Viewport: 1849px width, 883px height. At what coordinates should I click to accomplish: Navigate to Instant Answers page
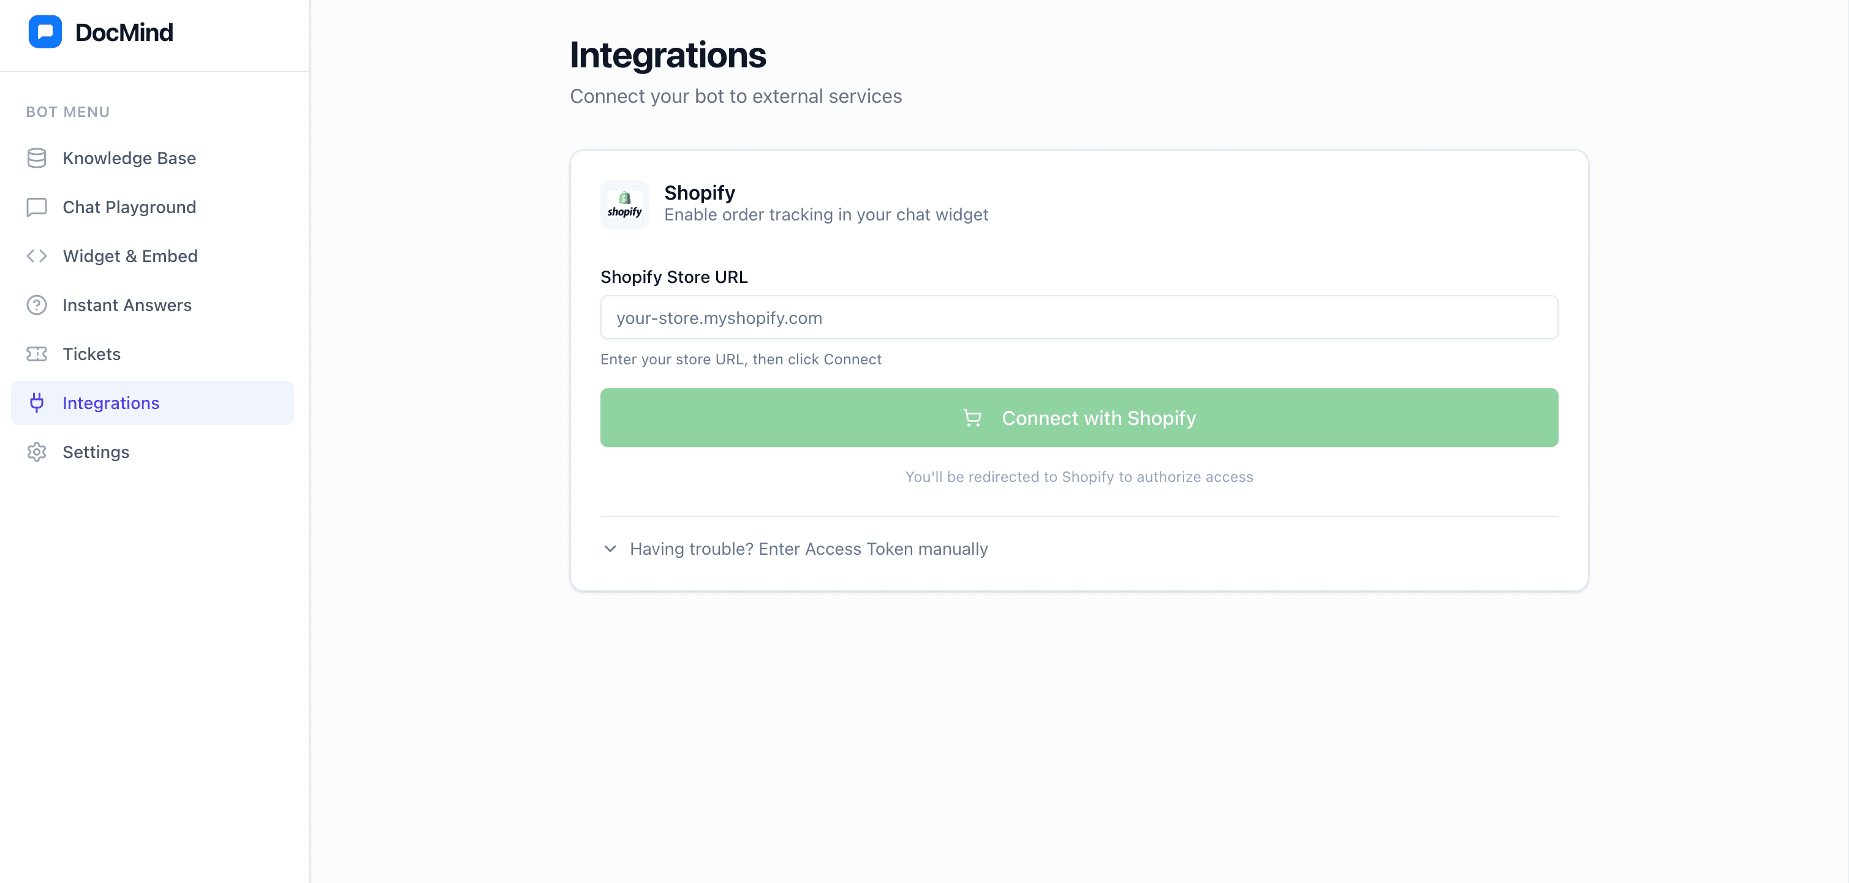127,305
